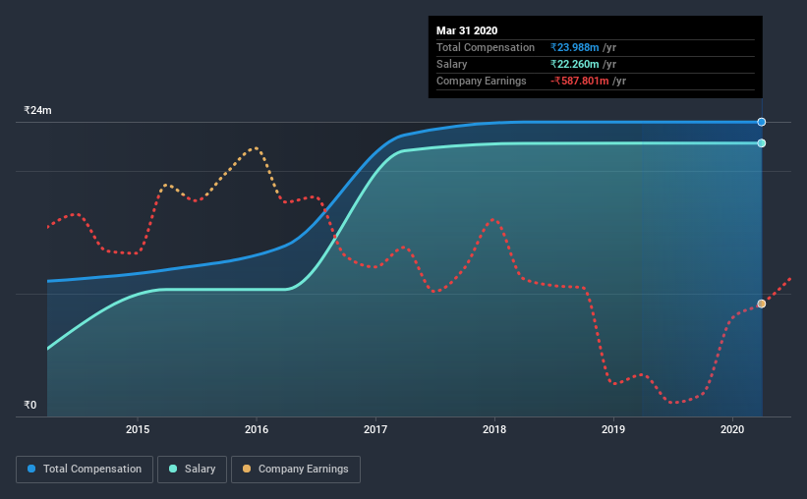The image size is (807, 499).
Task: Toggle the Company Earnings legend button
Action: [x=296, y=470]
